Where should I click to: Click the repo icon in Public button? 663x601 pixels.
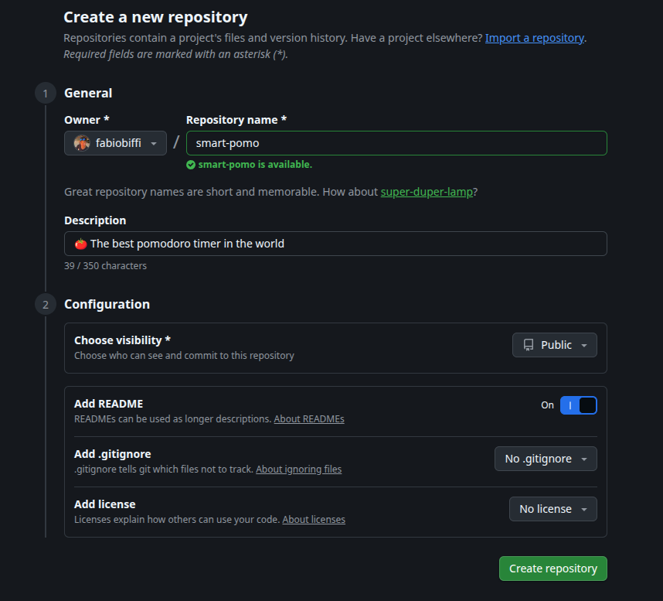[529, 345]
